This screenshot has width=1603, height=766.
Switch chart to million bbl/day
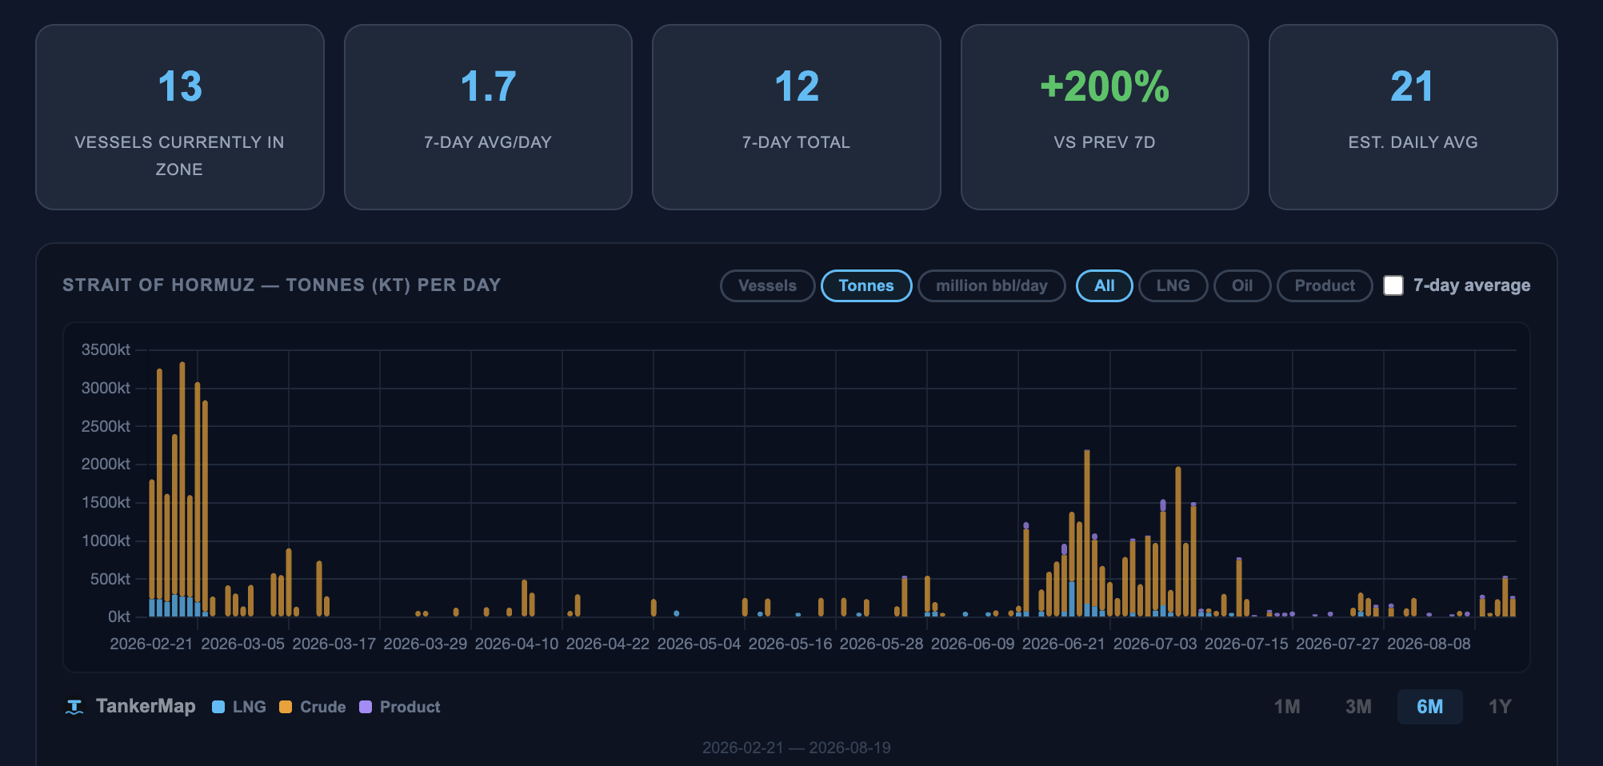(992, 285)
